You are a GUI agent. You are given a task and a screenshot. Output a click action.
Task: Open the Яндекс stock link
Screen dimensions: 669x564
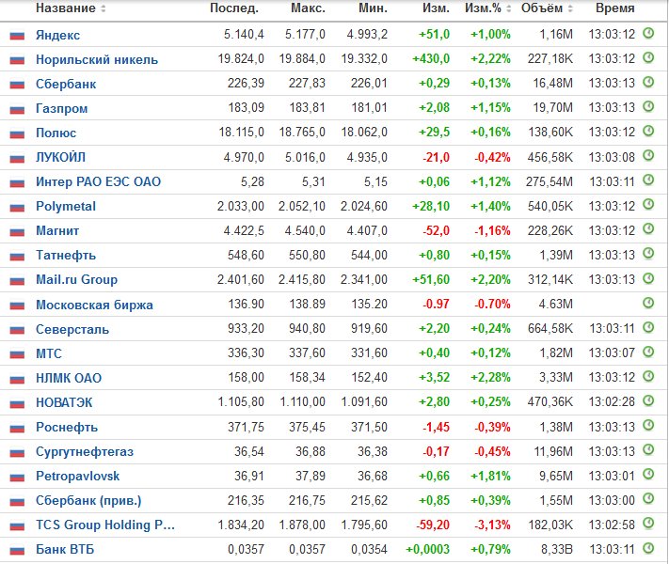tap(57, 35)
